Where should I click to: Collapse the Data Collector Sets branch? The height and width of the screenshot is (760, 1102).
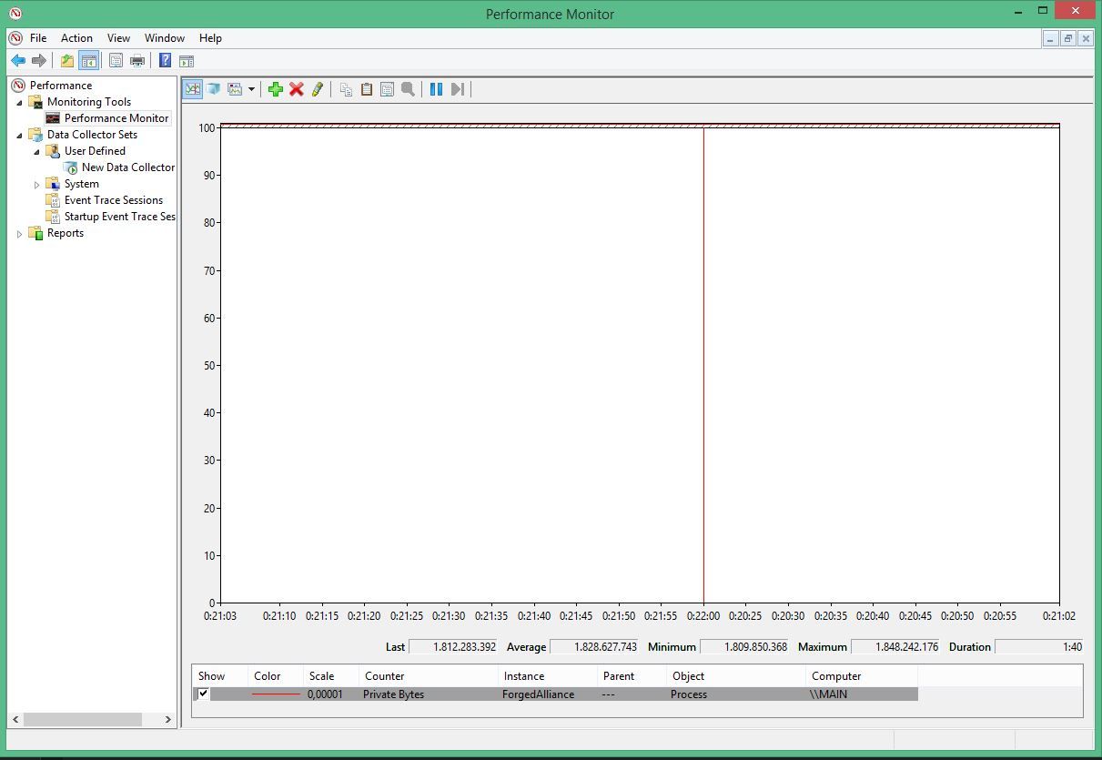point(20,135)
